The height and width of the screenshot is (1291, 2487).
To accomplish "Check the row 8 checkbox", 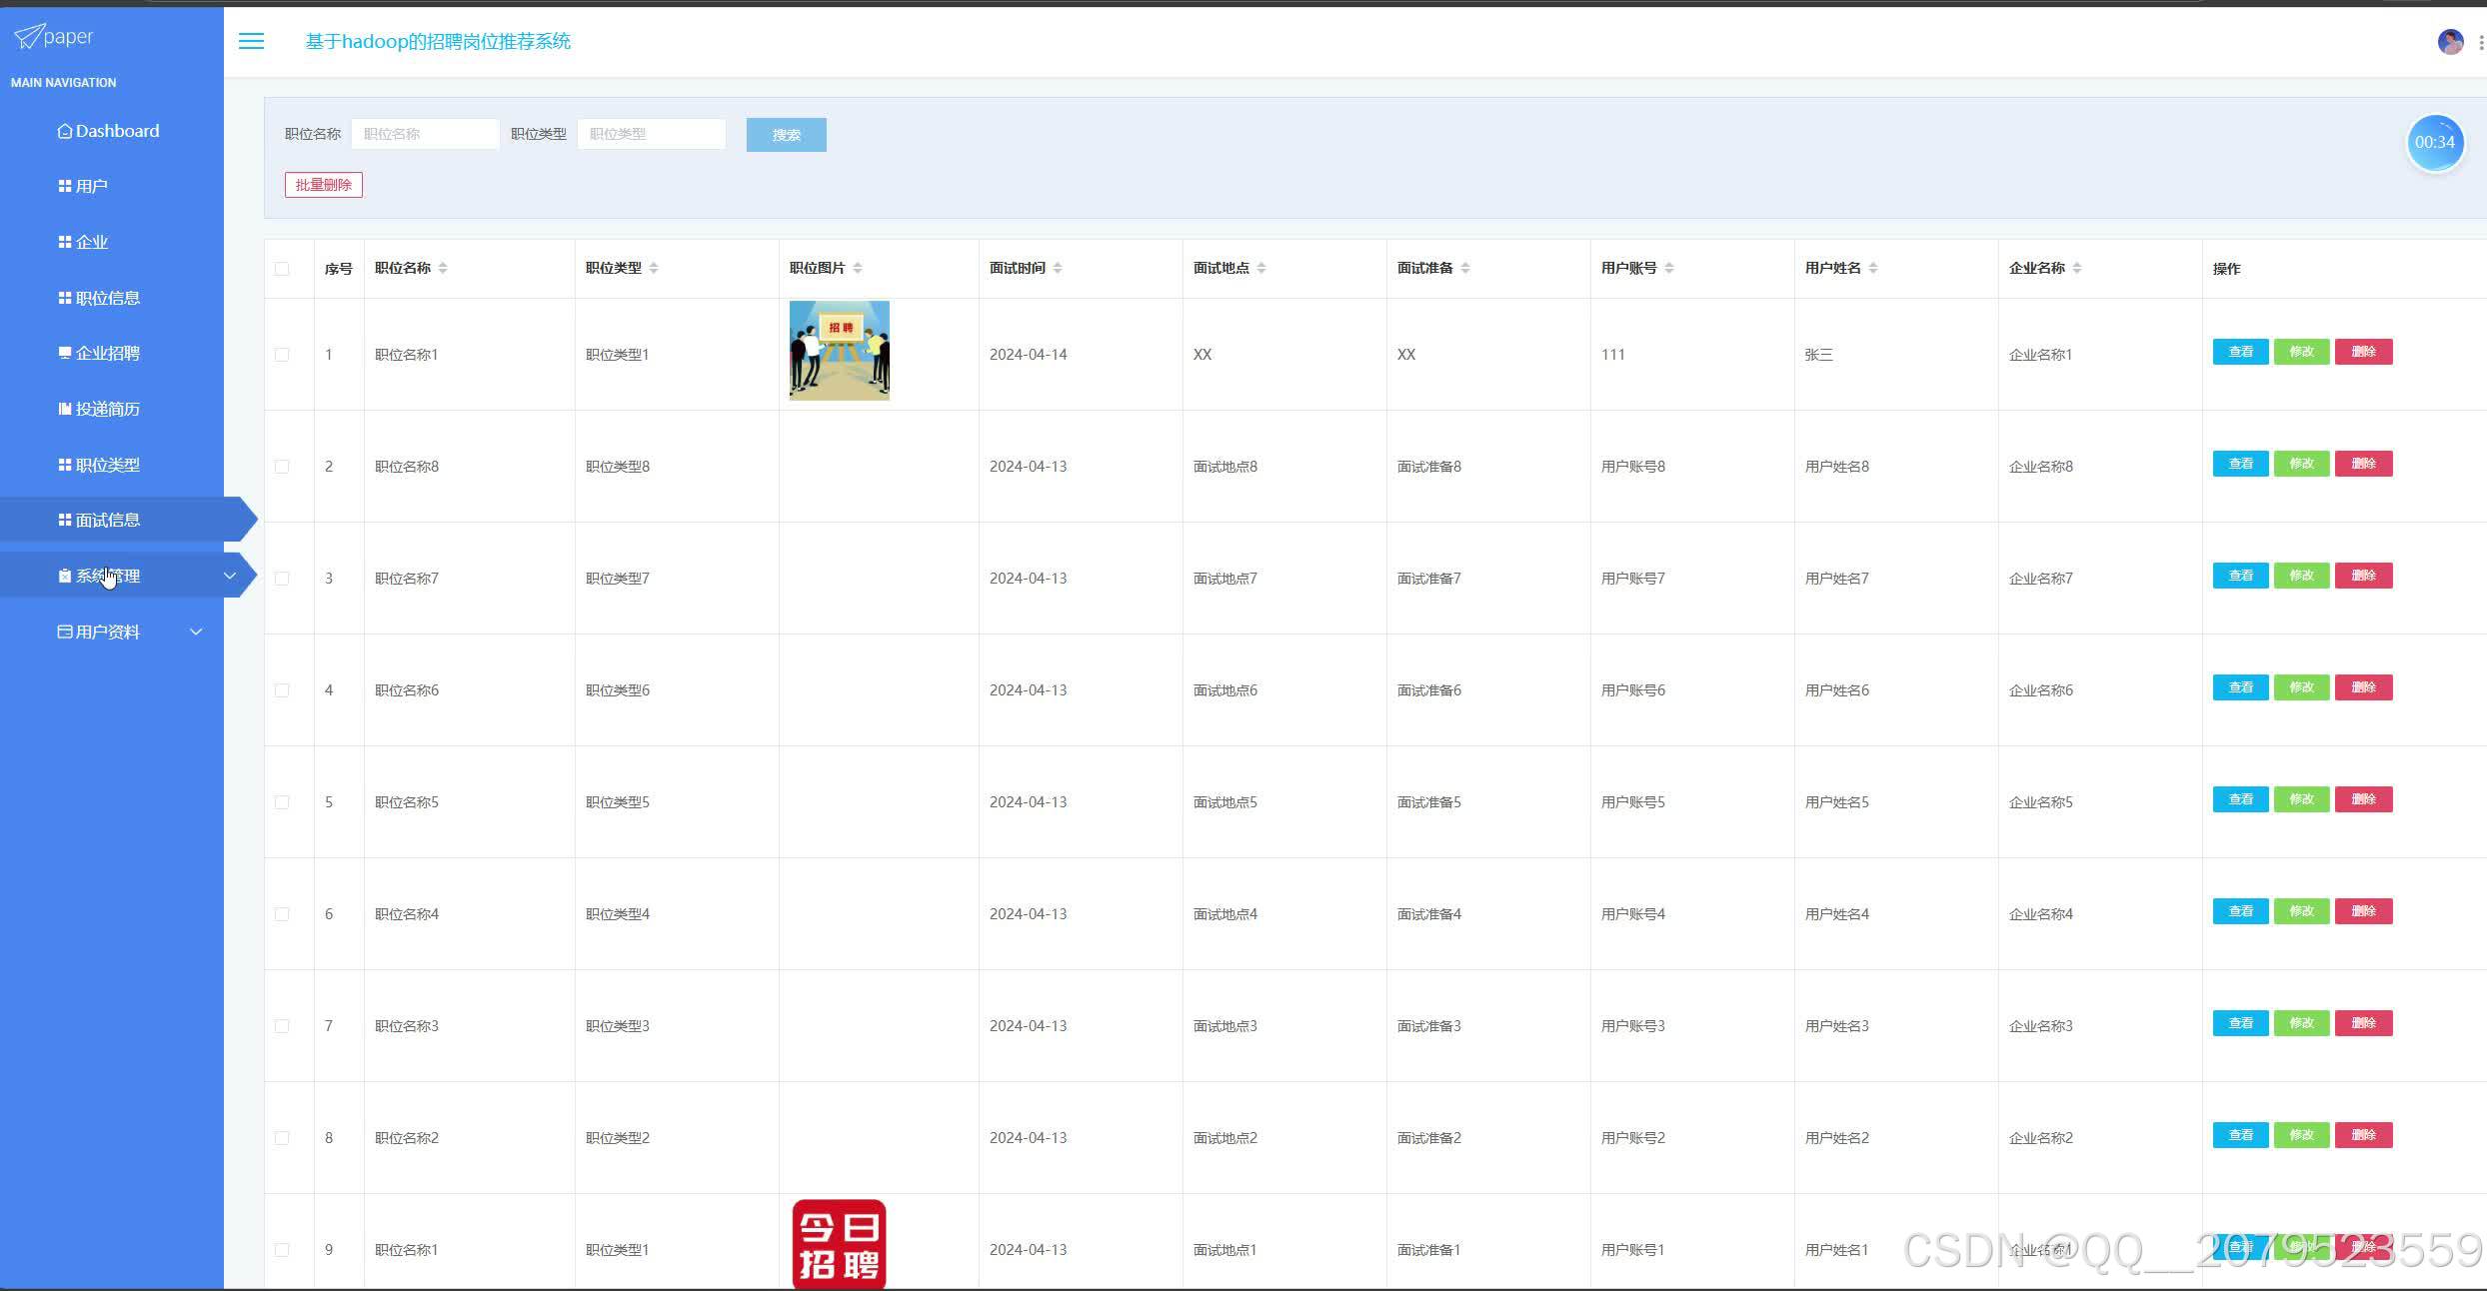I will pos(282,1138).
